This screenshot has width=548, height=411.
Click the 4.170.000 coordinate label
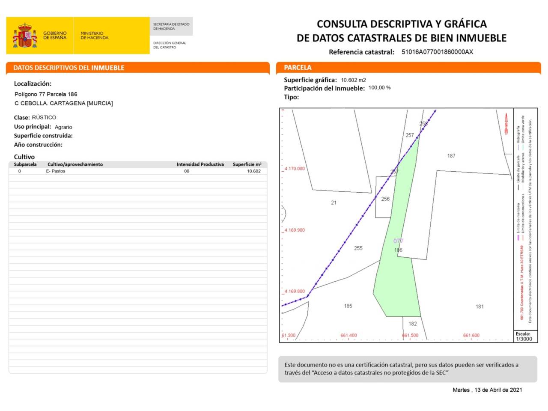[295, 169]
